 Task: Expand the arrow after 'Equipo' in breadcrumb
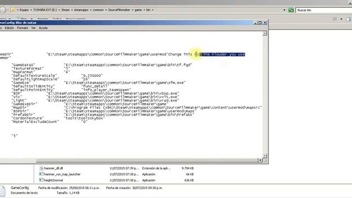[x=31, y=10]
